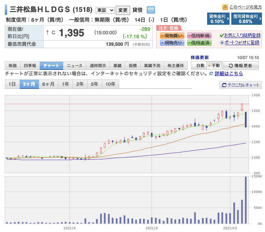Click the percentage change (-17.16 %)
265x232 pixels.
pyautogui.click(x=135, y=37)
